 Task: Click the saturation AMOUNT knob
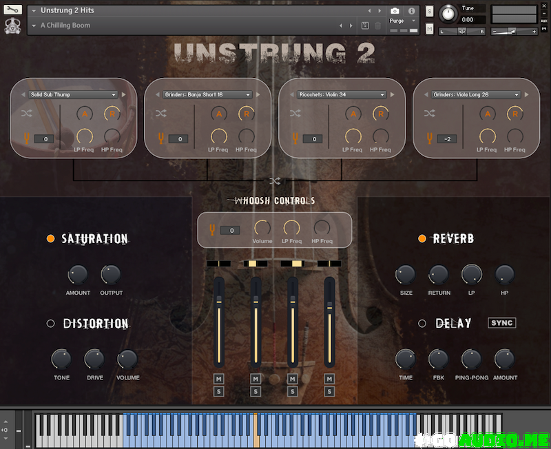tap(78, 274)
